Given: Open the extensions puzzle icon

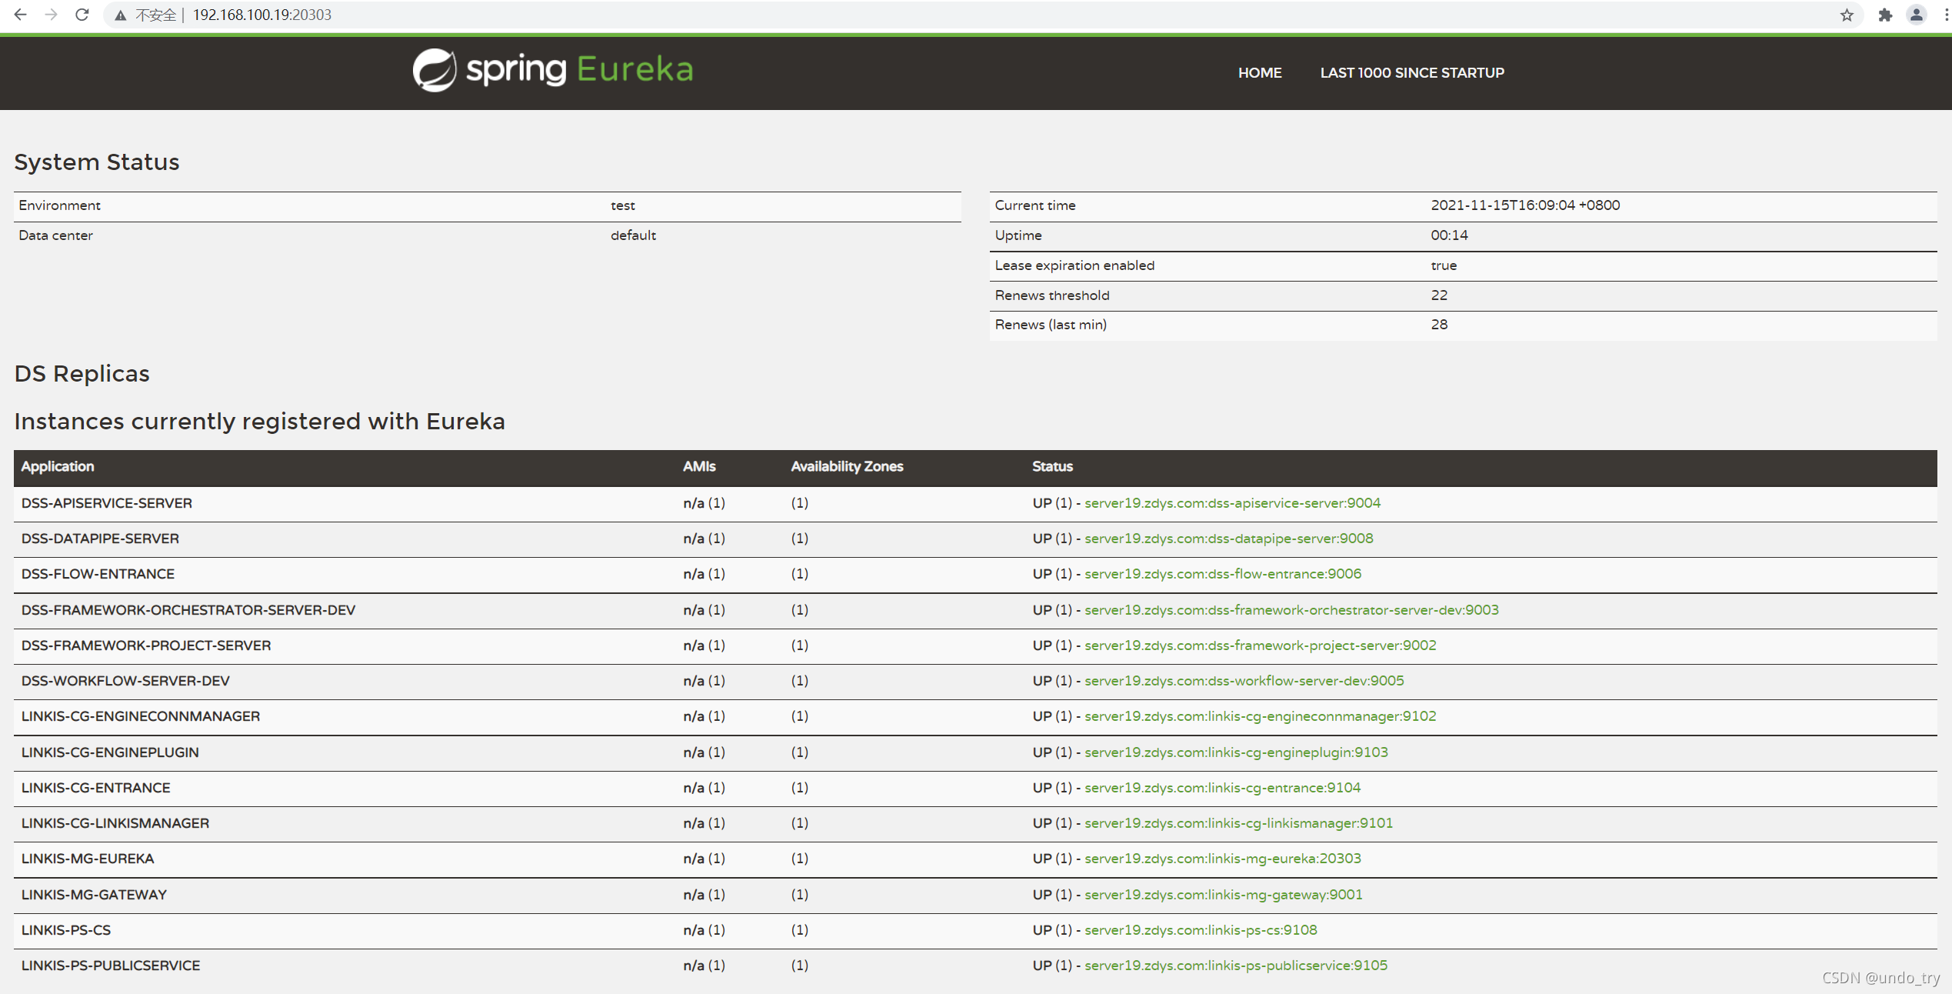Looking at the screenshot, I should pyautogui.click(x=1884, y=15).
